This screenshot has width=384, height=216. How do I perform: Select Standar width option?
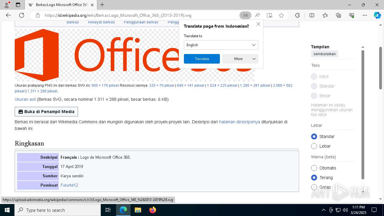(x=314, y=136)
